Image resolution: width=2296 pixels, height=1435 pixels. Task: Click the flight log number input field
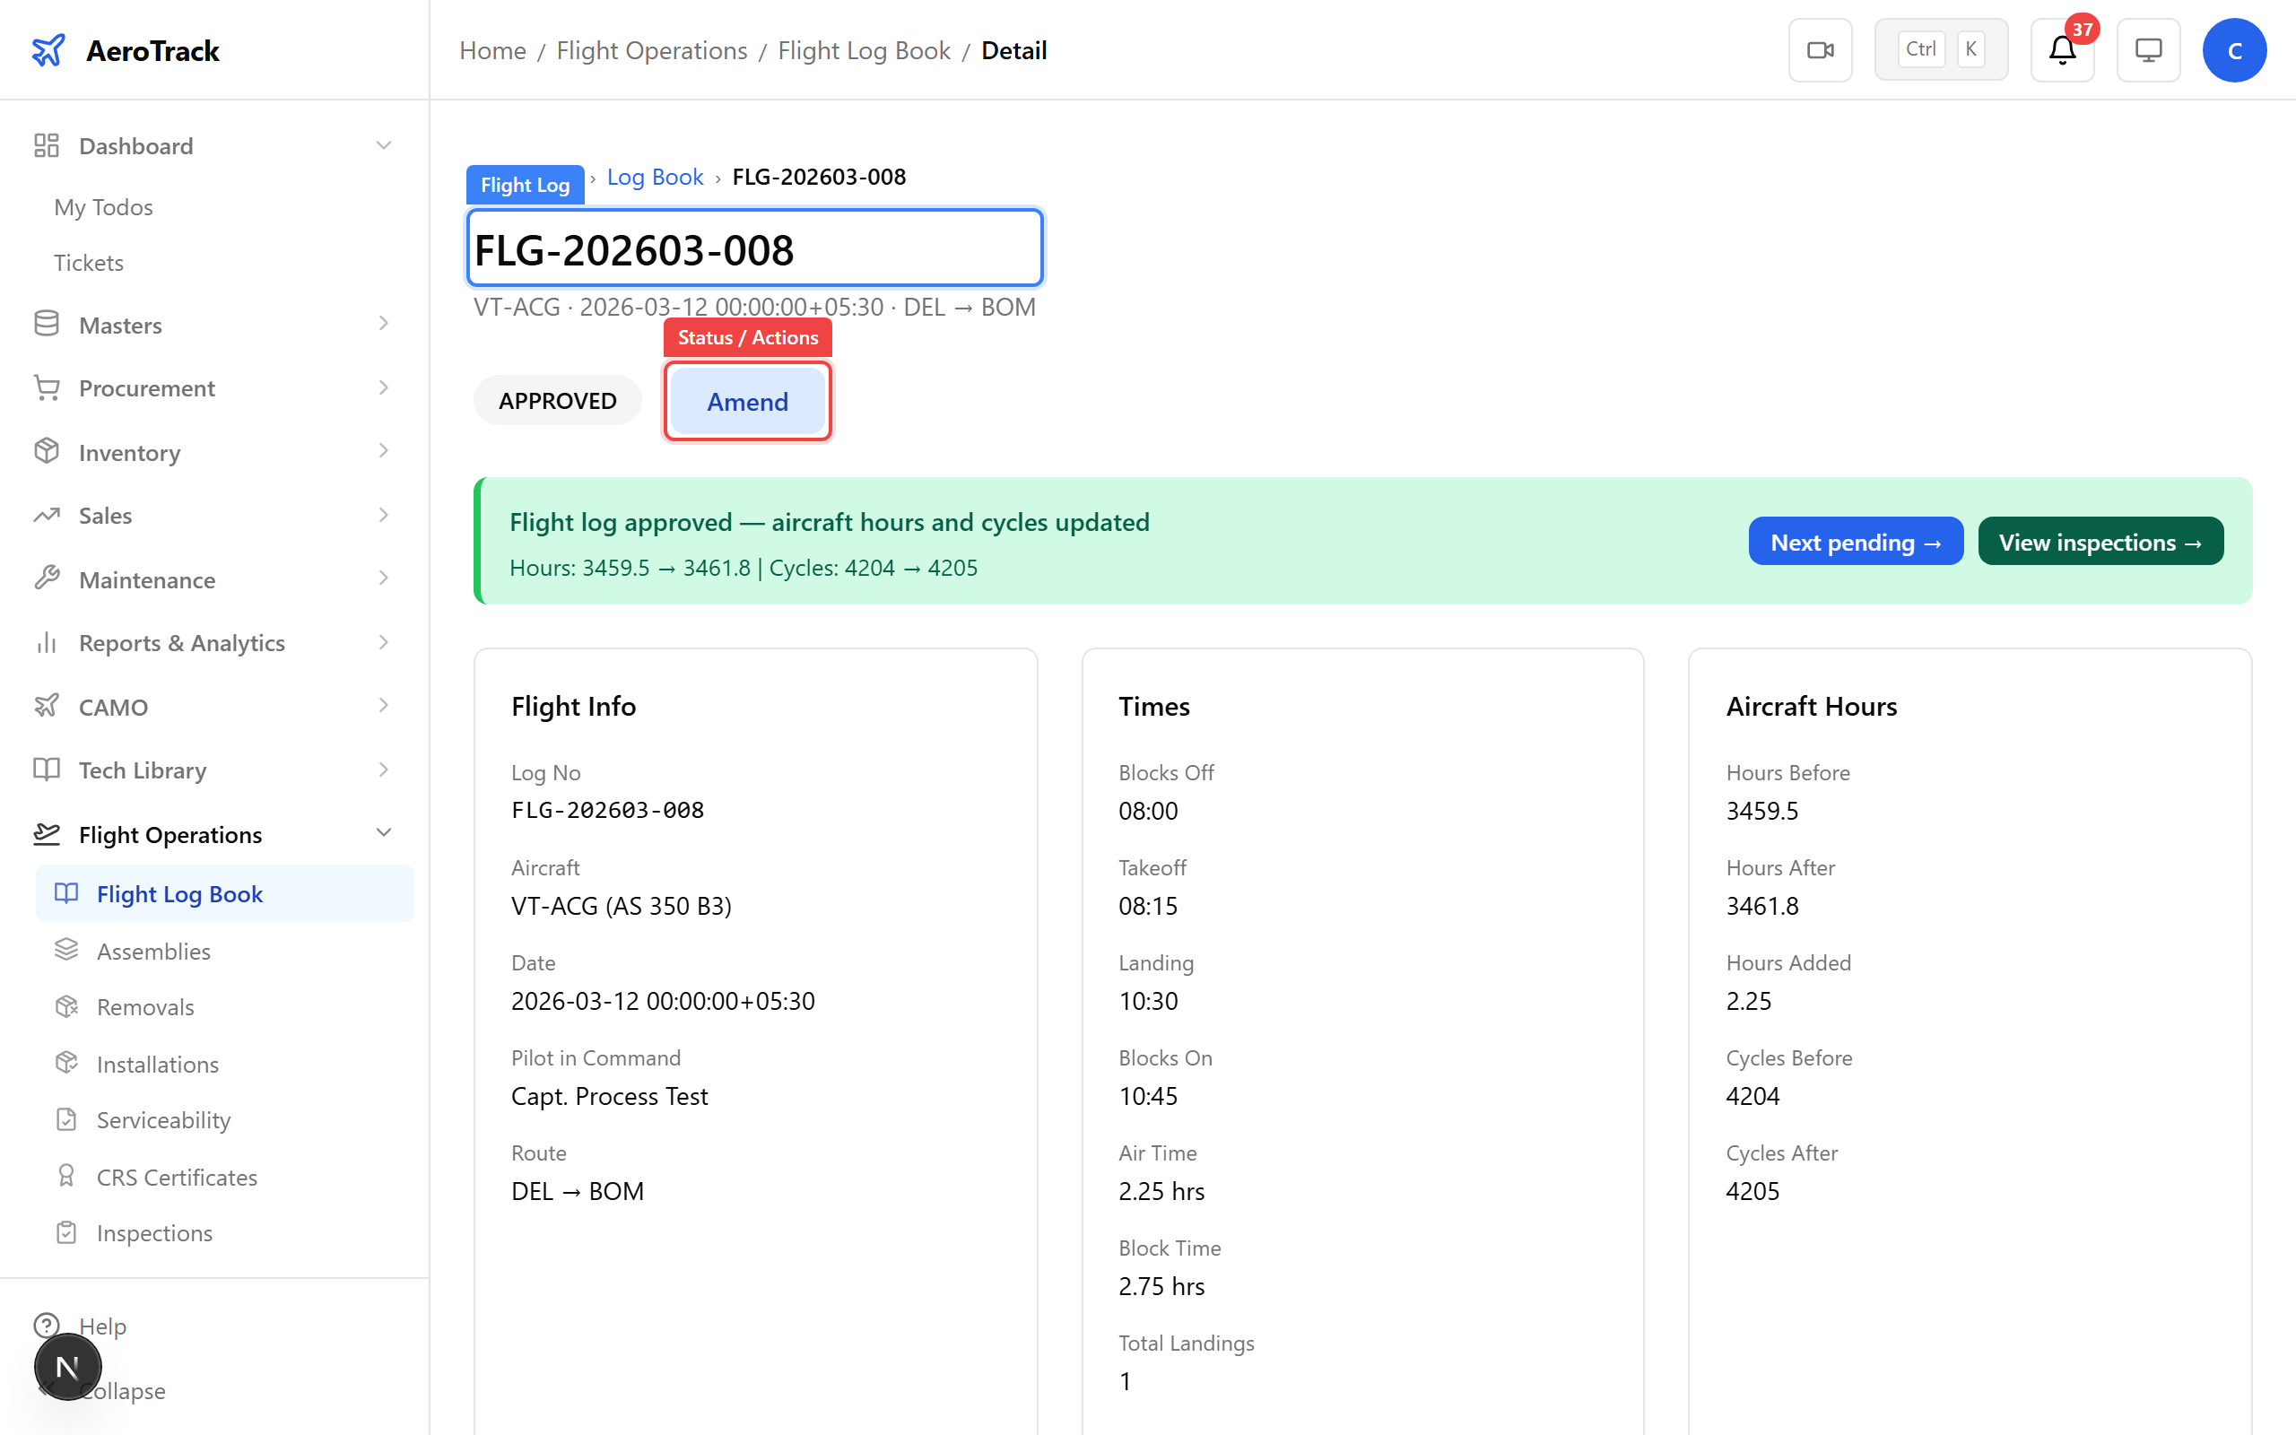pos(753,248)
